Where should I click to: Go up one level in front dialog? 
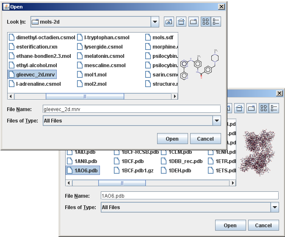tap(169, 22)
